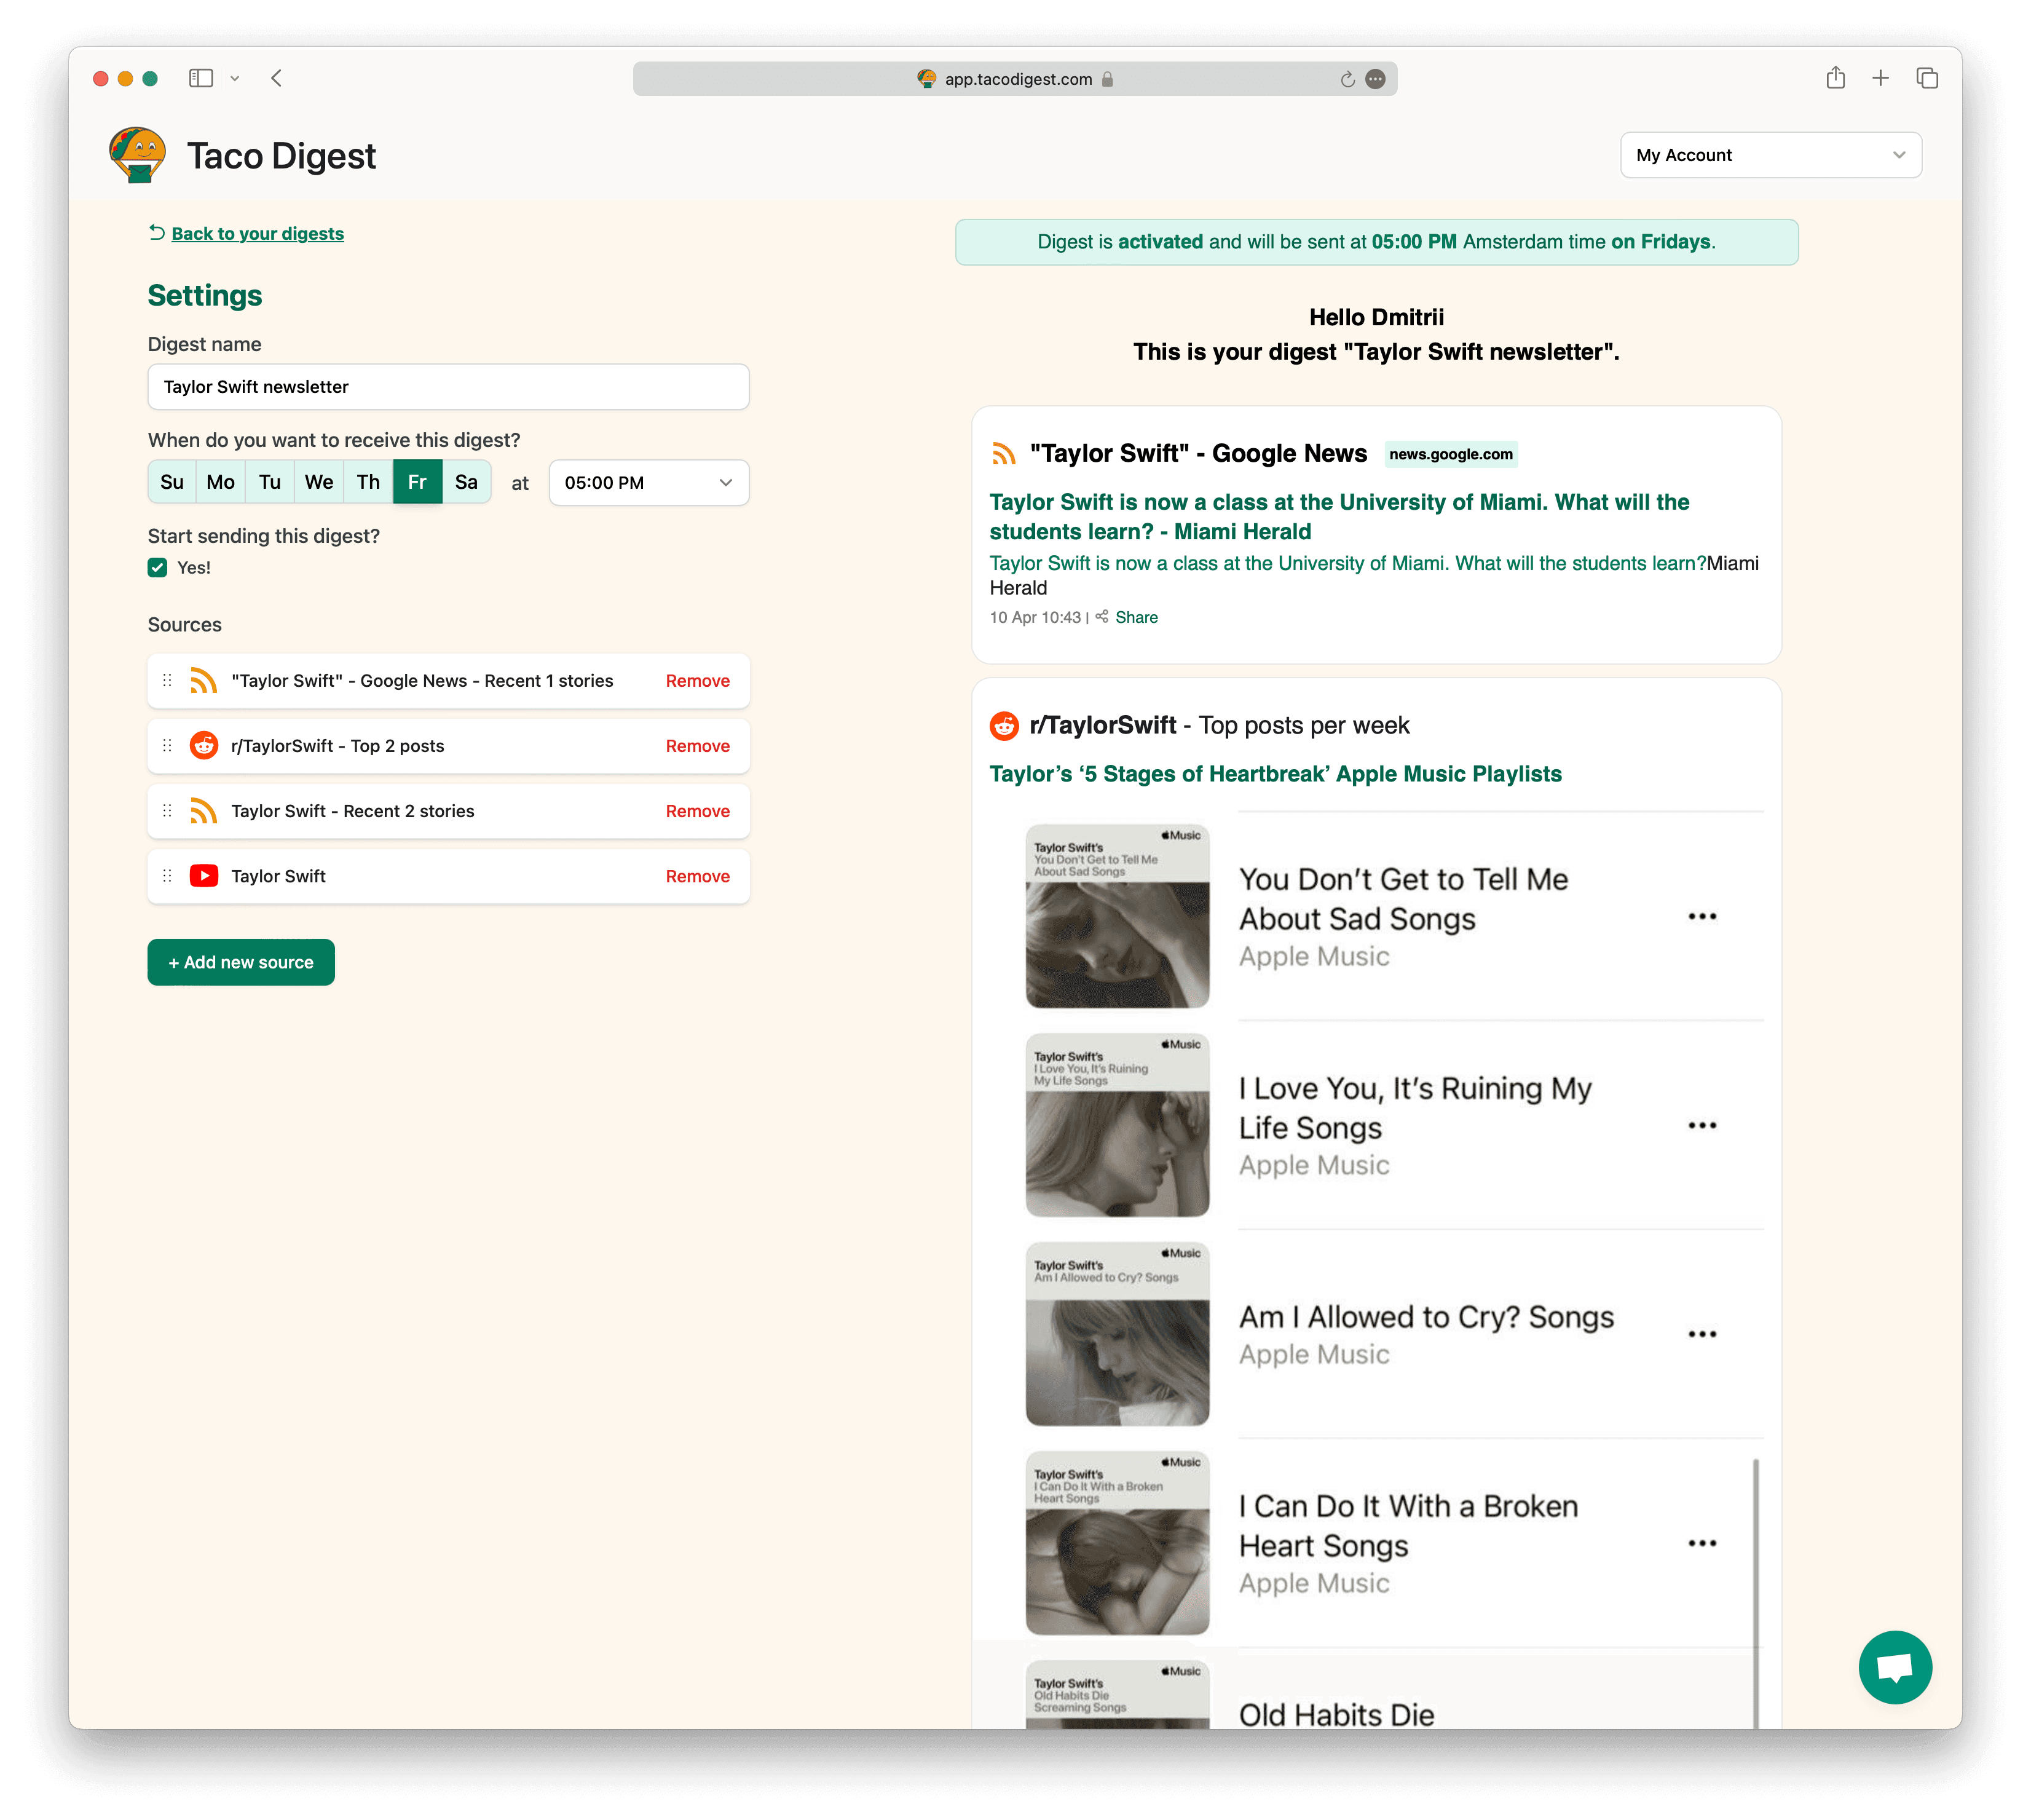This screenshot has width=2031, height=1820.
Task: Open a new tab with plus icon
Action: [1880, 78]
